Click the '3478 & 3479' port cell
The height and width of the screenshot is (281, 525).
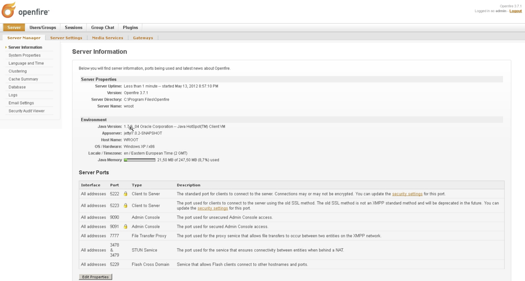point(114,250)
